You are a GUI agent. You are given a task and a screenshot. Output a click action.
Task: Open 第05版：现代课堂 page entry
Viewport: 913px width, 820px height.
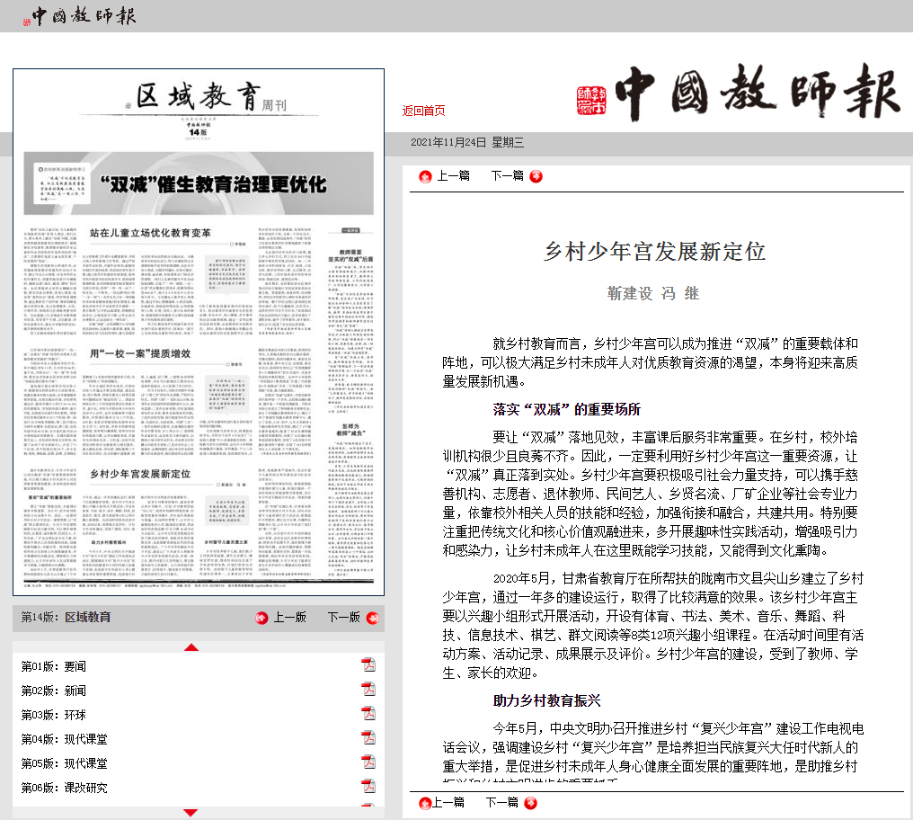(64, 763)
